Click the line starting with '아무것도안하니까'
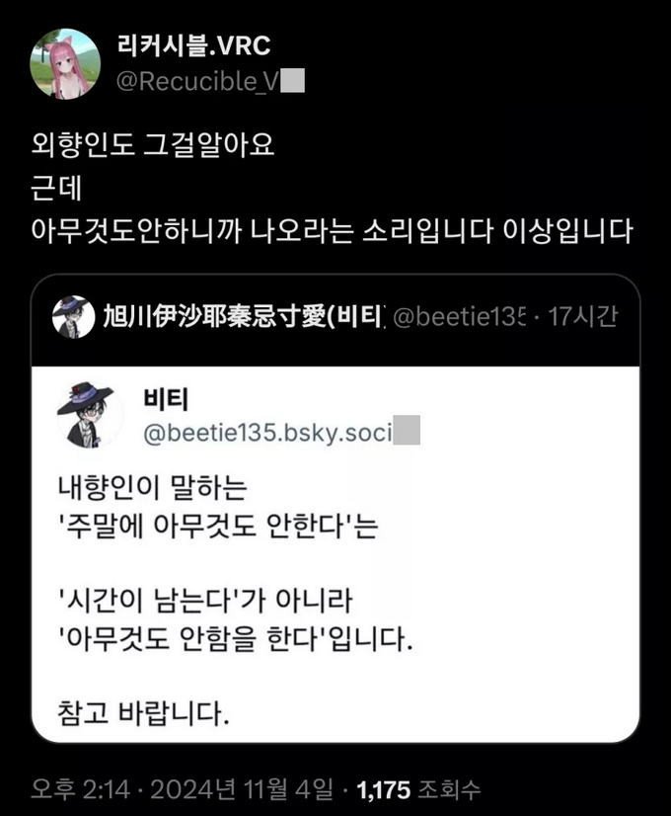Image resolution: width=671 pixels, height=816 pixels. [331, 231]
